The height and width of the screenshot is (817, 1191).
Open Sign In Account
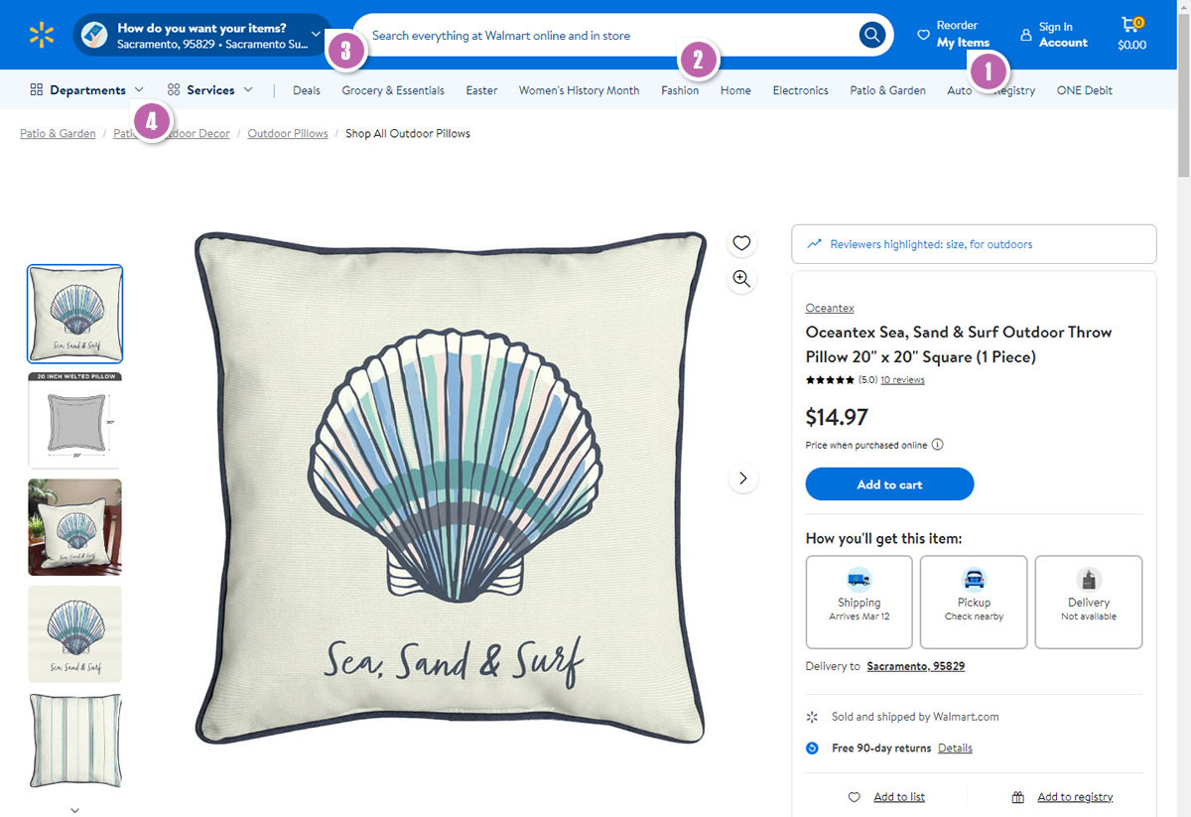click(1053, 35)
